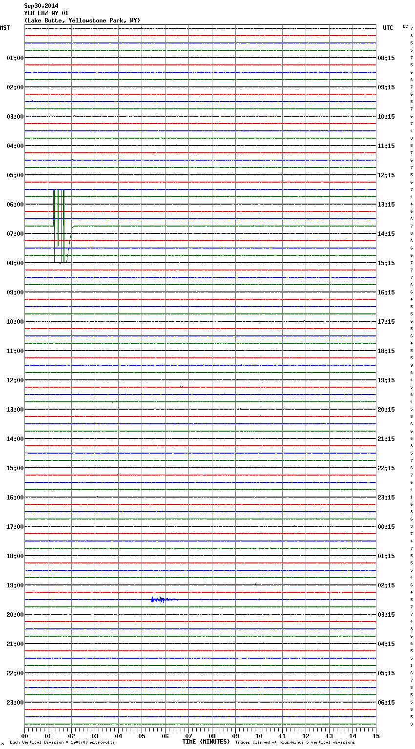Click the green recovery curve above the 07:00 trace

click(70, 243)
